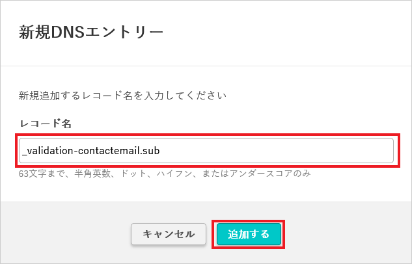The height and width of the screenshot is (264, 412).
Task: Click the teal 追加する button
Action: coord(248,234)
